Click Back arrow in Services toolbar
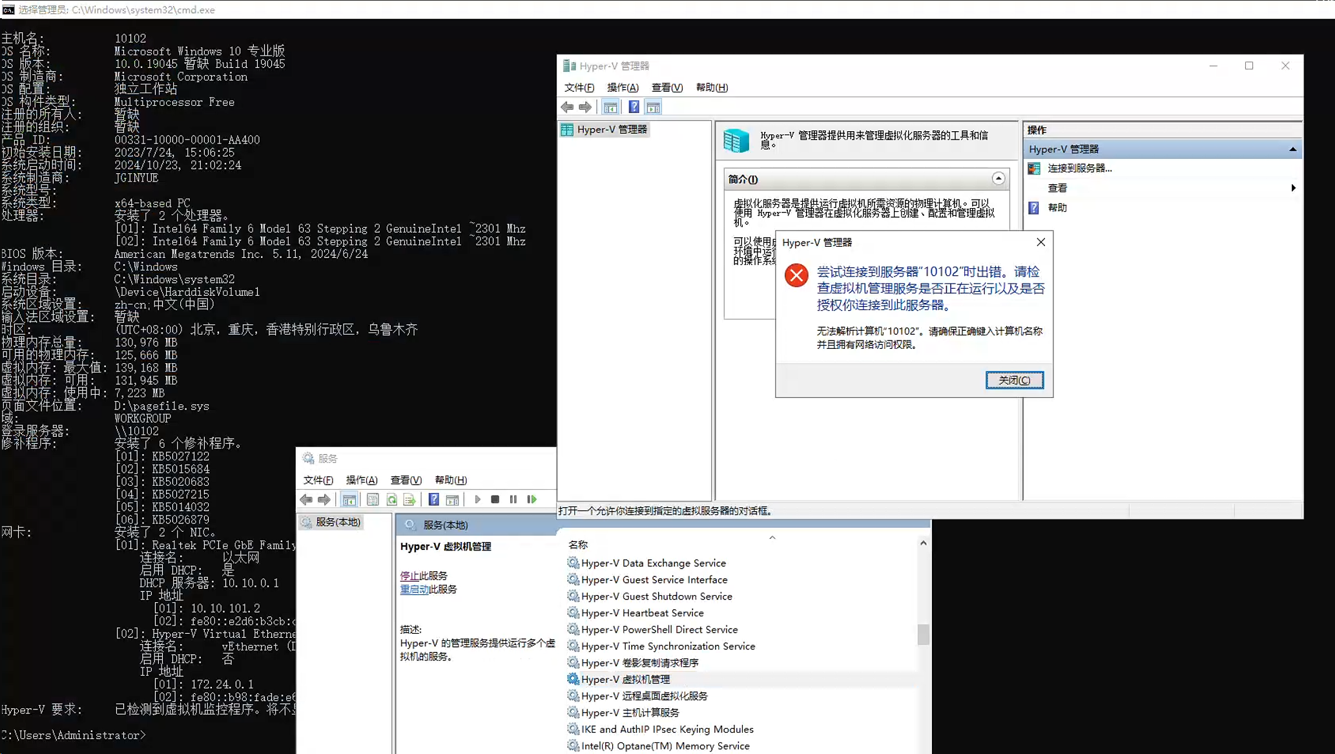 pos(306,499)
